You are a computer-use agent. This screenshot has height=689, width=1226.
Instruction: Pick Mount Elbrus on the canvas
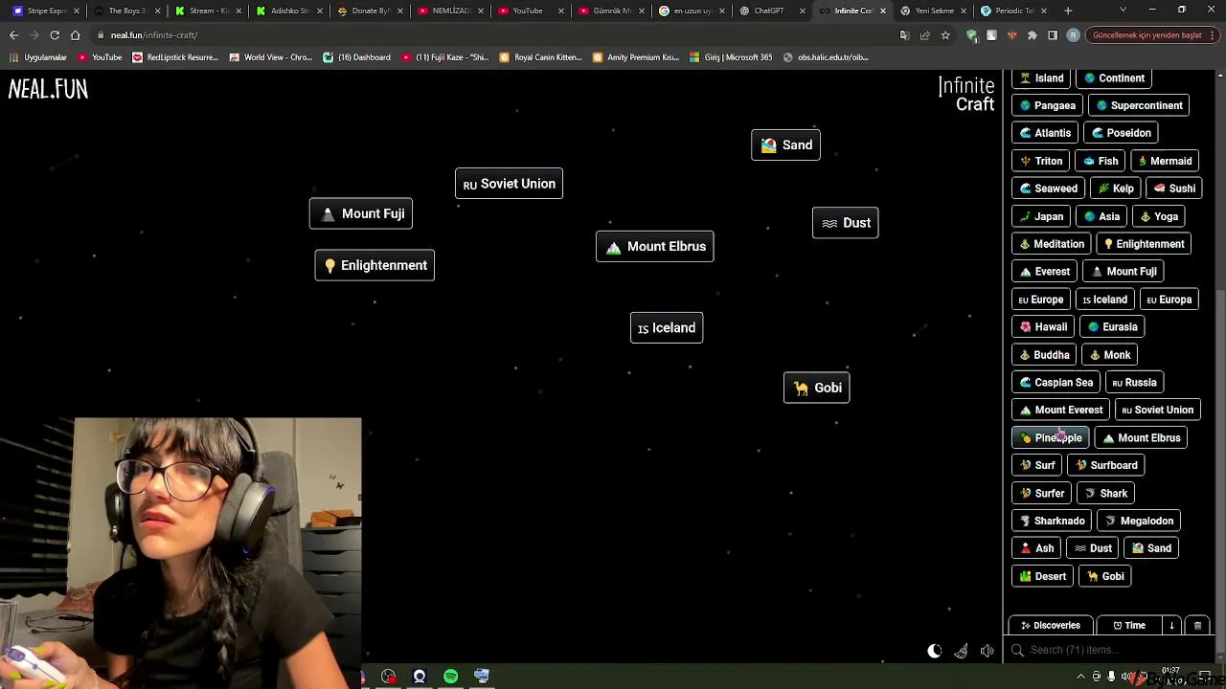click(x=655, y=247)
